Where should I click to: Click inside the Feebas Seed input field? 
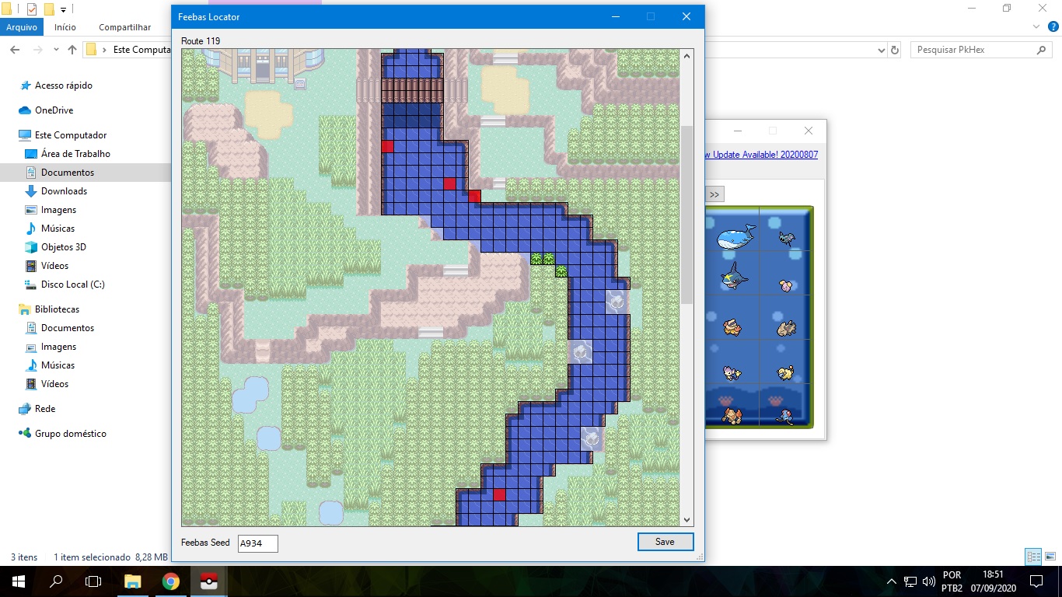pyautogui.click(x=257, y=543)
